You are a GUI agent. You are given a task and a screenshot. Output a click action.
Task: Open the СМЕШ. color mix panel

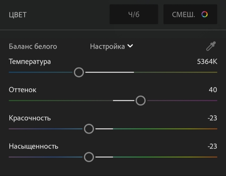pos(190,14)
